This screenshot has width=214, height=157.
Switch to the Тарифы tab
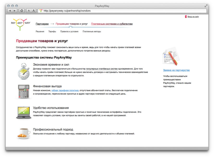coord(52,32)
